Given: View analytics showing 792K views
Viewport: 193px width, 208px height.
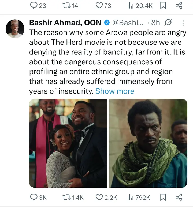Looking at the screenshot, I should click(131, 197).
